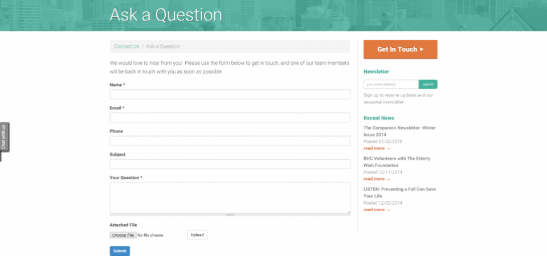Screen dimensions: 547x256
Task: Focus the Name input field
Action: [230, 94]
